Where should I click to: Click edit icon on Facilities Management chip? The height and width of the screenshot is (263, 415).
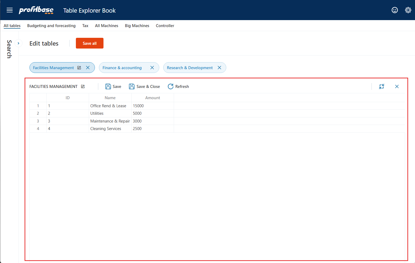pyautogui.click(x=79, y=68)
